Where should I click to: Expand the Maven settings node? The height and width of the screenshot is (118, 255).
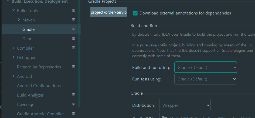[x=19, y=20]
